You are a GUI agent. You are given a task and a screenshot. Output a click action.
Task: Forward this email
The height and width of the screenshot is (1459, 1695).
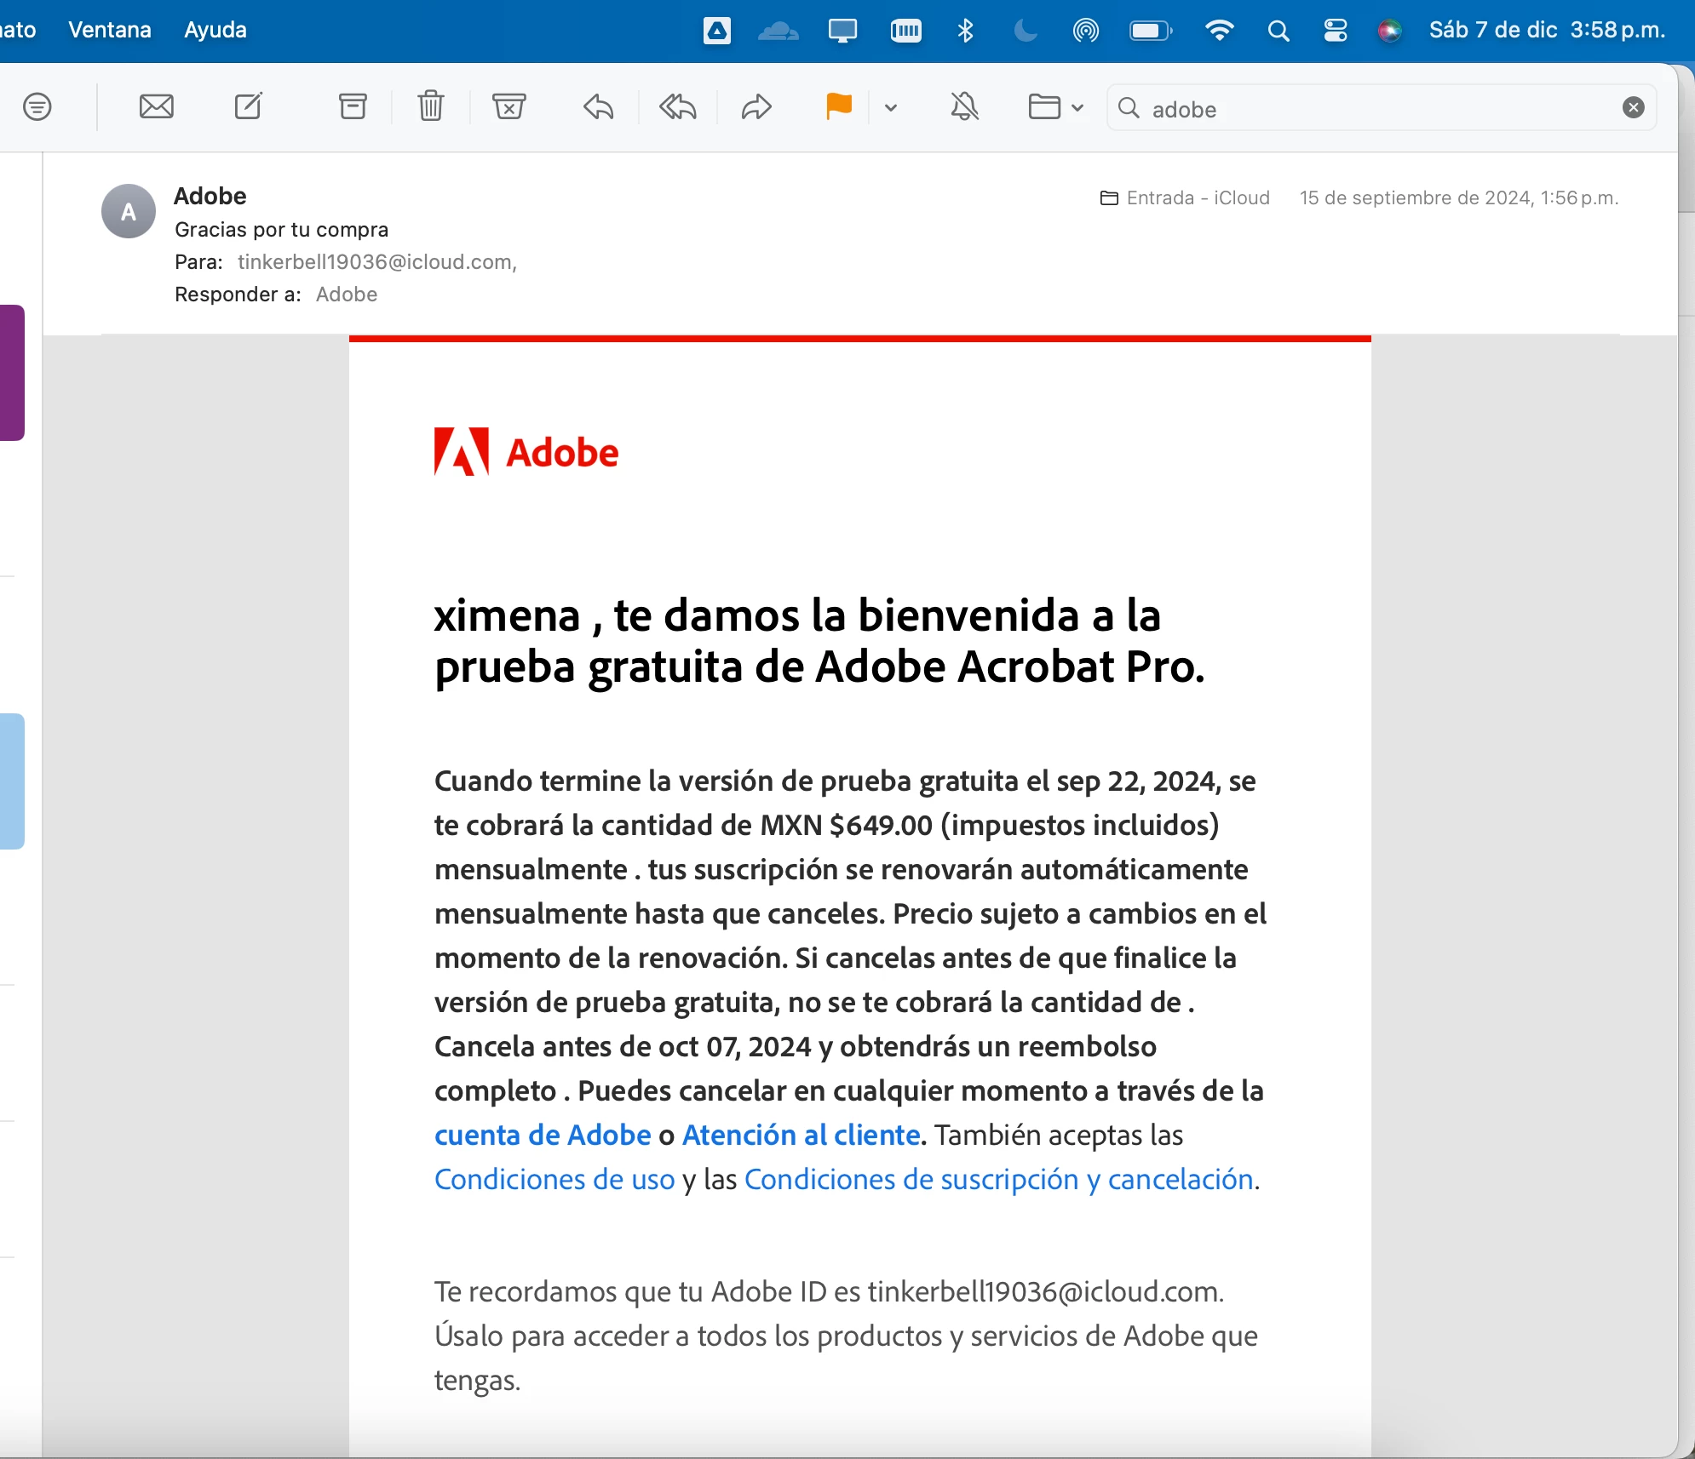click(756, 107)
